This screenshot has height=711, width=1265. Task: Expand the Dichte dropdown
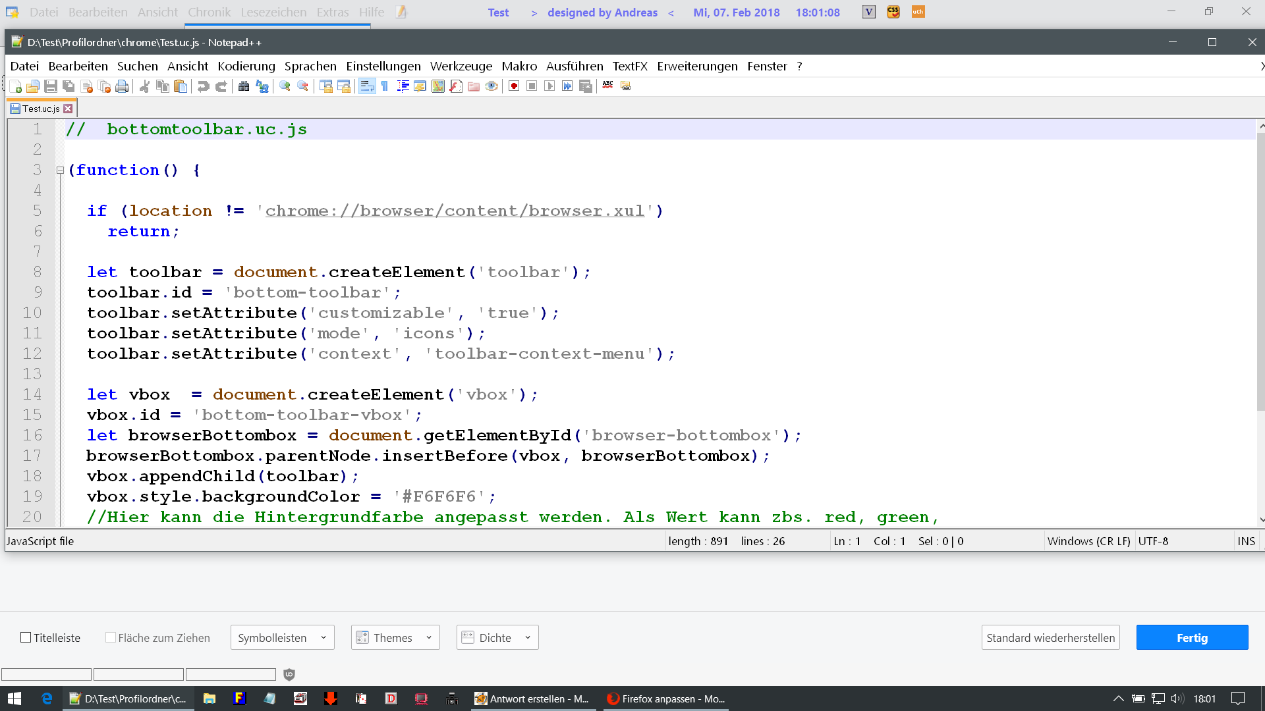click(497, 637)
